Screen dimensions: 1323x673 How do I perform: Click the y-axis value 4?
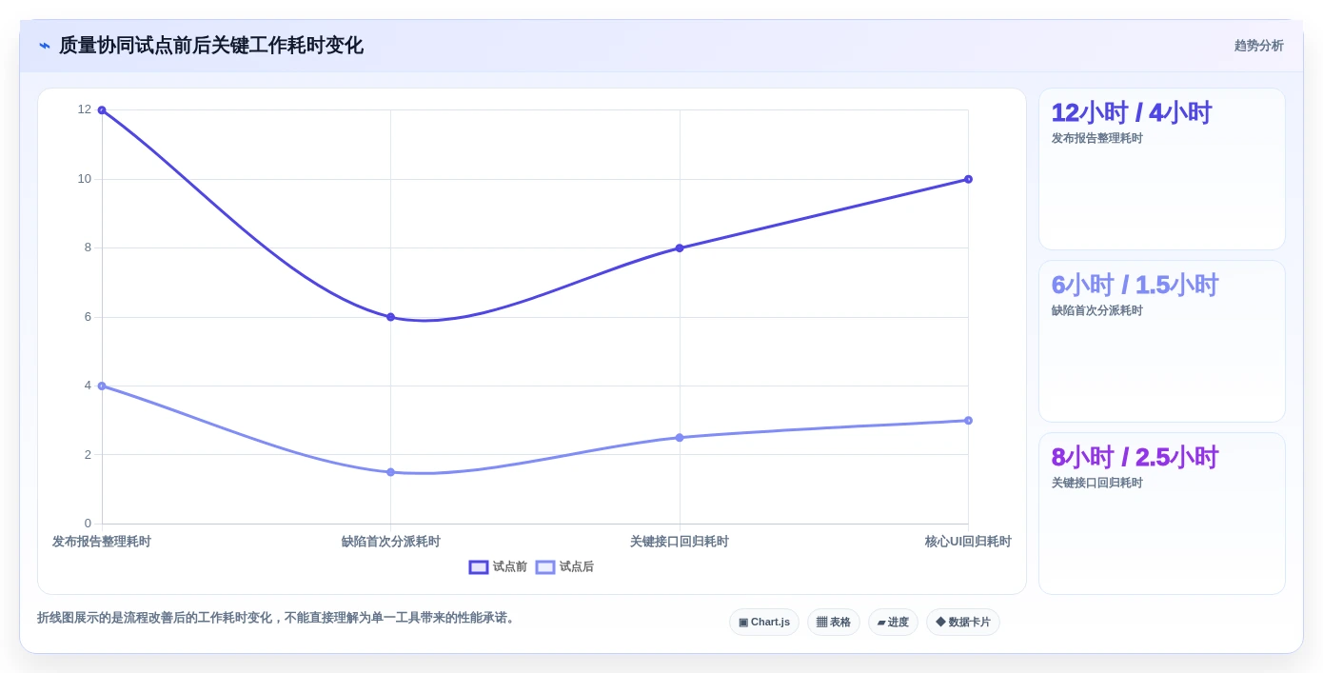[88, 386]
